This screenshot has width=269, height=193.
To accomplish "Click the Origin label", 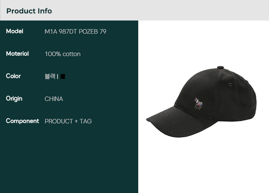I will click(14, 99).
